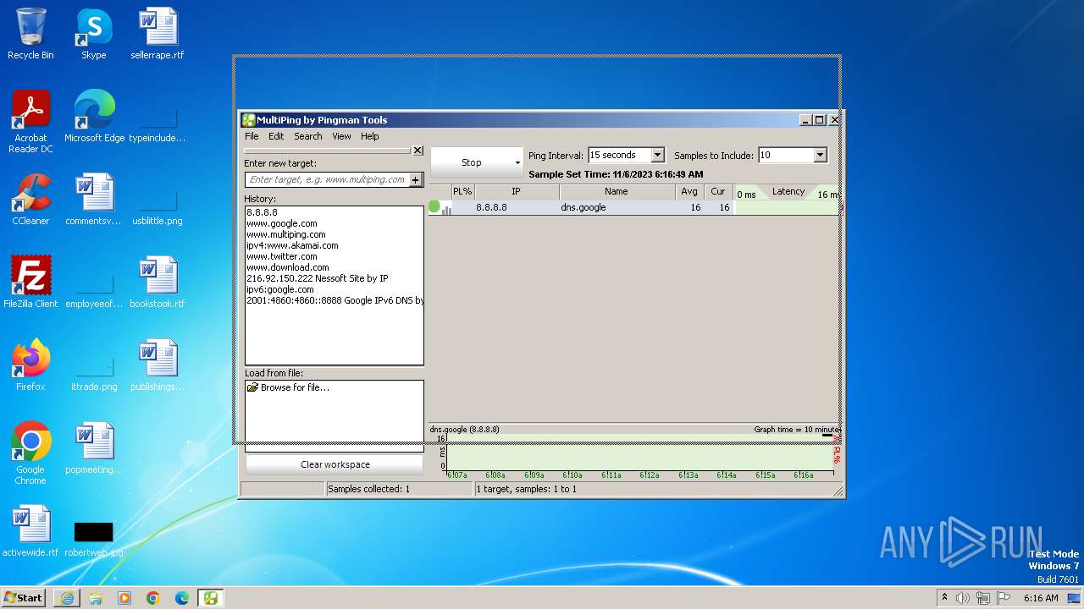
Task: Open FileZilla Client shortcut
Action: 30,283
